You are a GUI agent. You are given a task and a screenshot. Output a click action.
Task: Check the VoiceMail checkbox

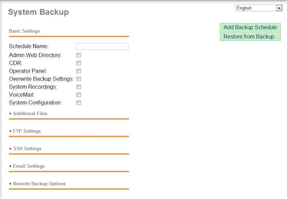(x=79, y=95)
